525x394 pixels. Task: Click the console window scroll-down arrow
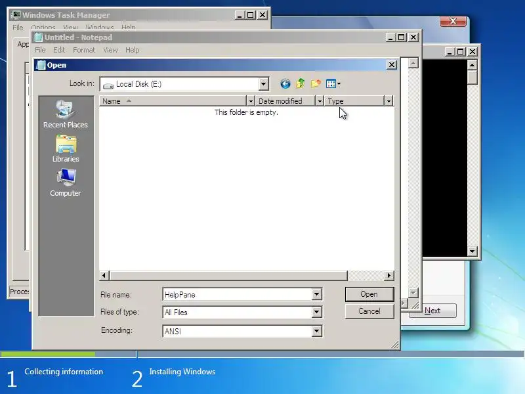coord(472,251)
